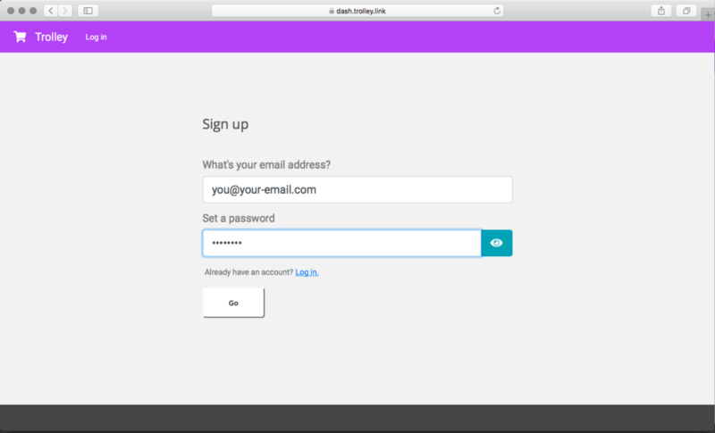Show password using the eye icon
The width and height of the screenshot is (715, 433).
tap(497, 243)
